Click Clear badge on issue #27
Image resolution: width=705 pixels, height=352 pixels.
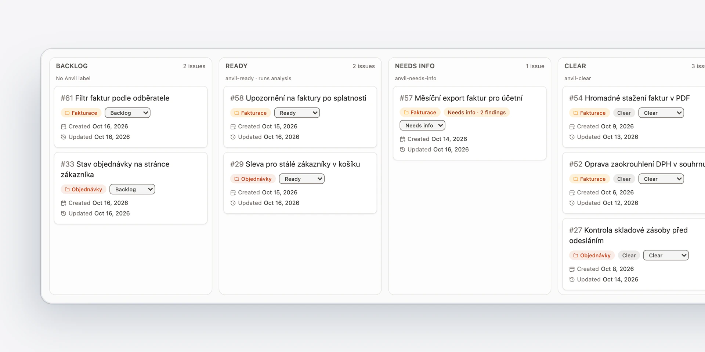pos(629,256)
